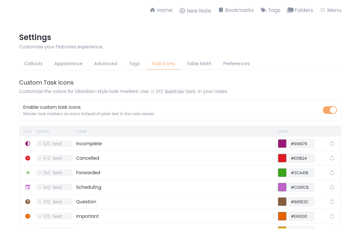The height and width of the screenshot is (232, 348).
Task: Click the Custom Task Icons heading
Action: tap(46, 82)
